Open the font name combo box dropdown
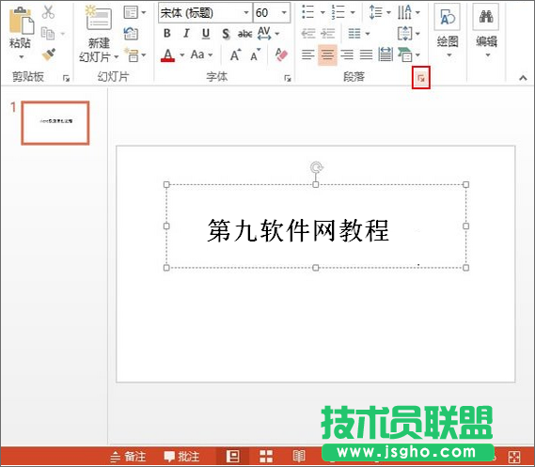Viewport: 535px width, 467px height. tap(246, 12)
